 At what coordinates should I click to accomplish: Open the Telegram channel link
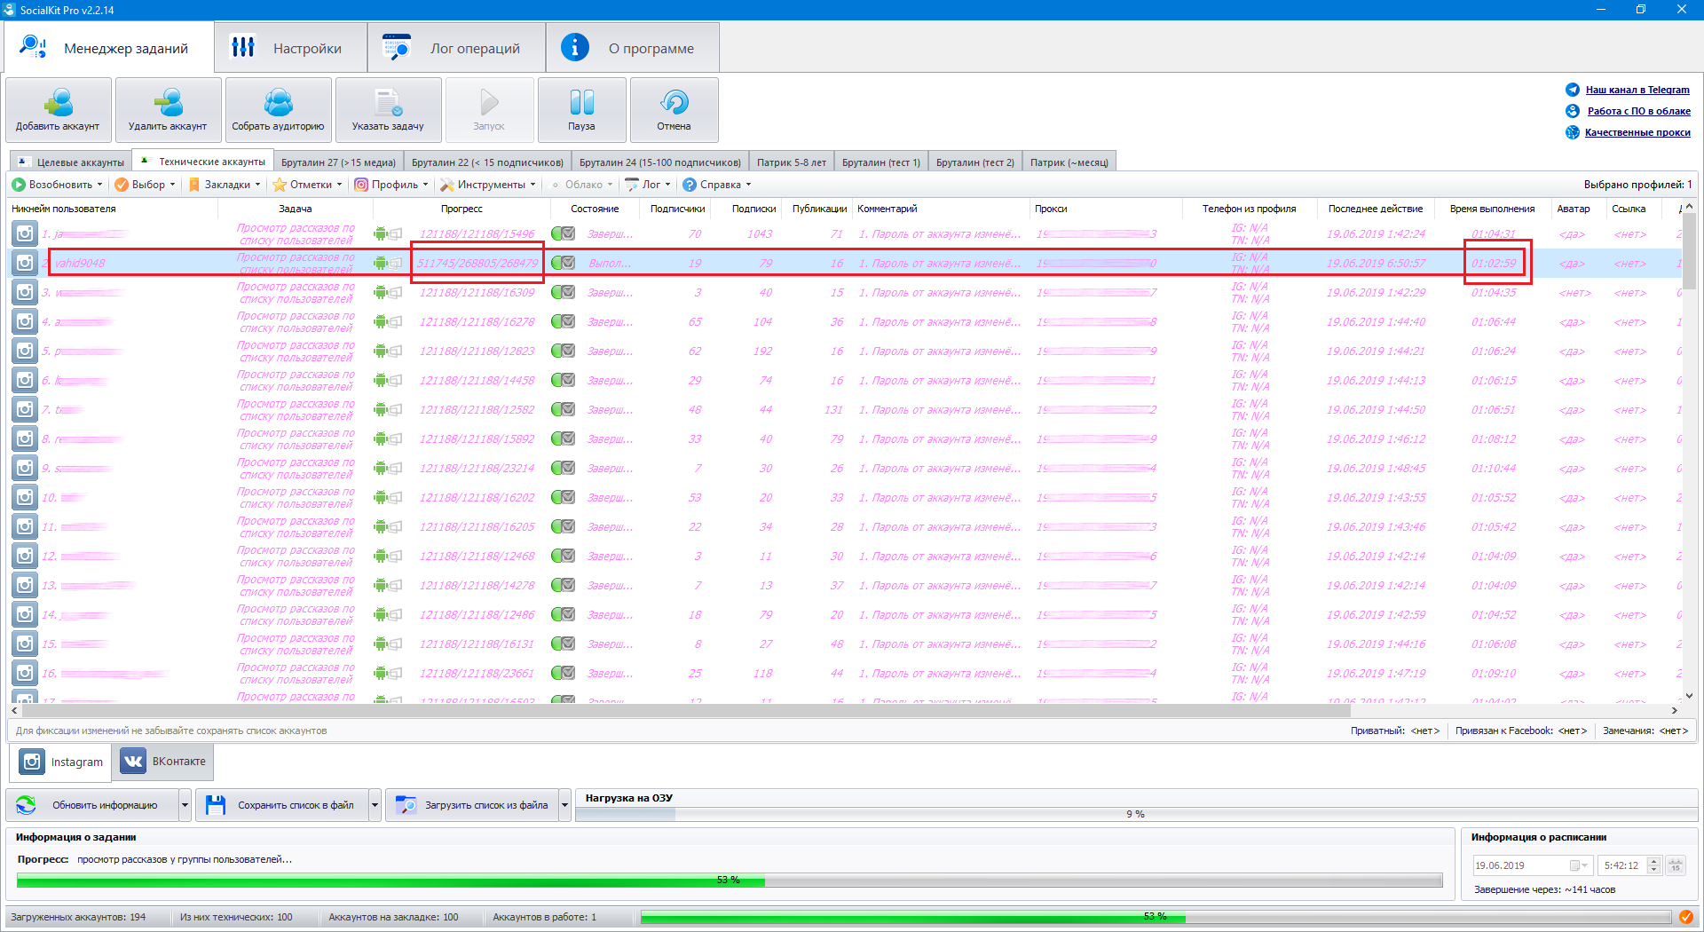pyautogui.click(x=1637, y=90)
